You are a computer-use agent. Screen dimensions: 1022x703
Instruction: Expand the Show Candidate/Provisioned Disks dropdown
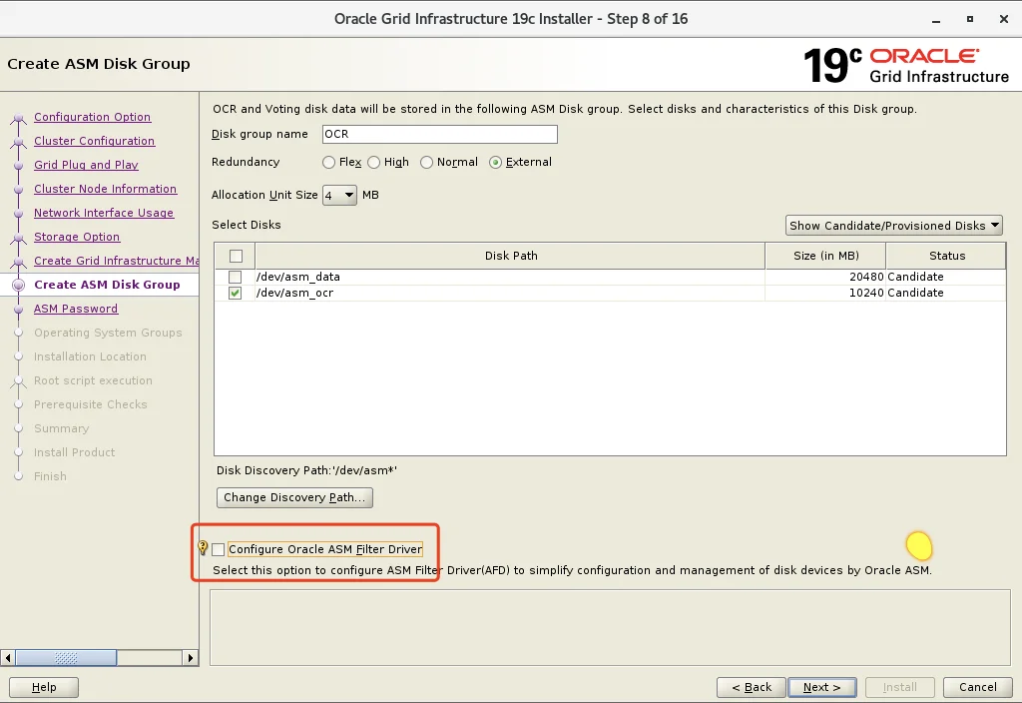893,226
